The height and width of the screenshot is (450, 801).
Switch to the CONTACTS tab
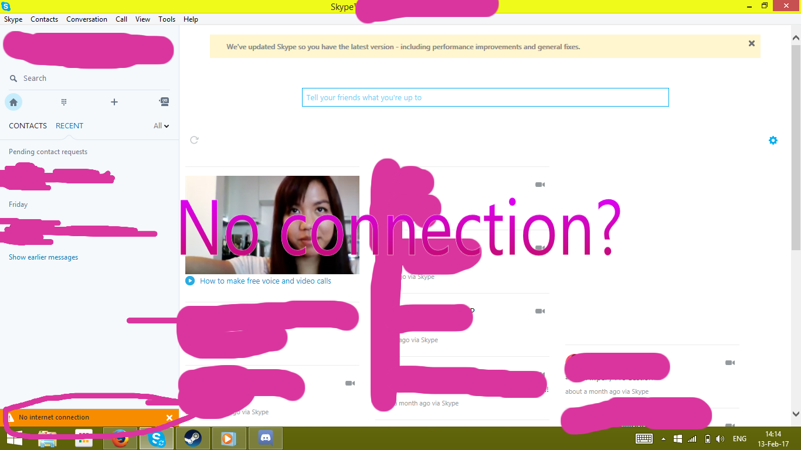point(28,125)
